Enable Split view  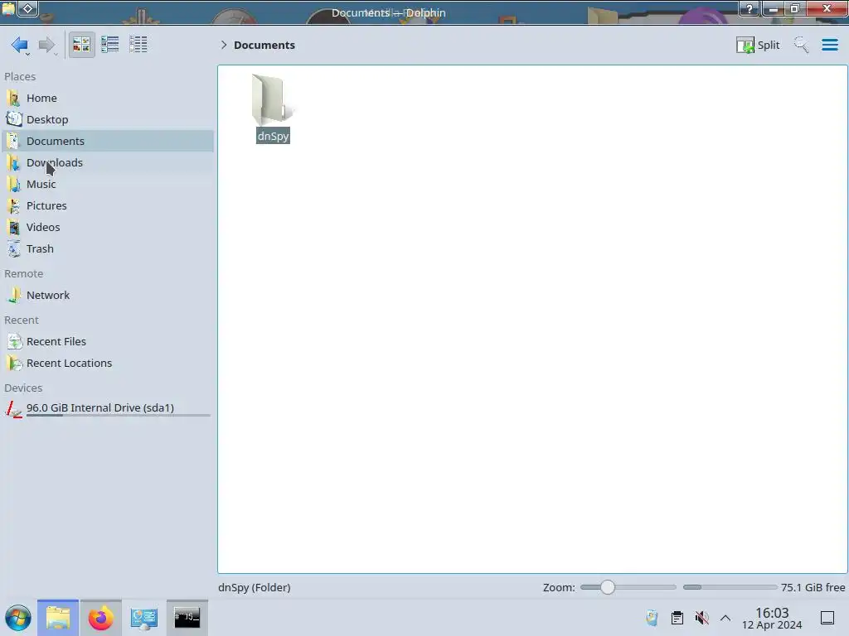click(x=758, y=45)
